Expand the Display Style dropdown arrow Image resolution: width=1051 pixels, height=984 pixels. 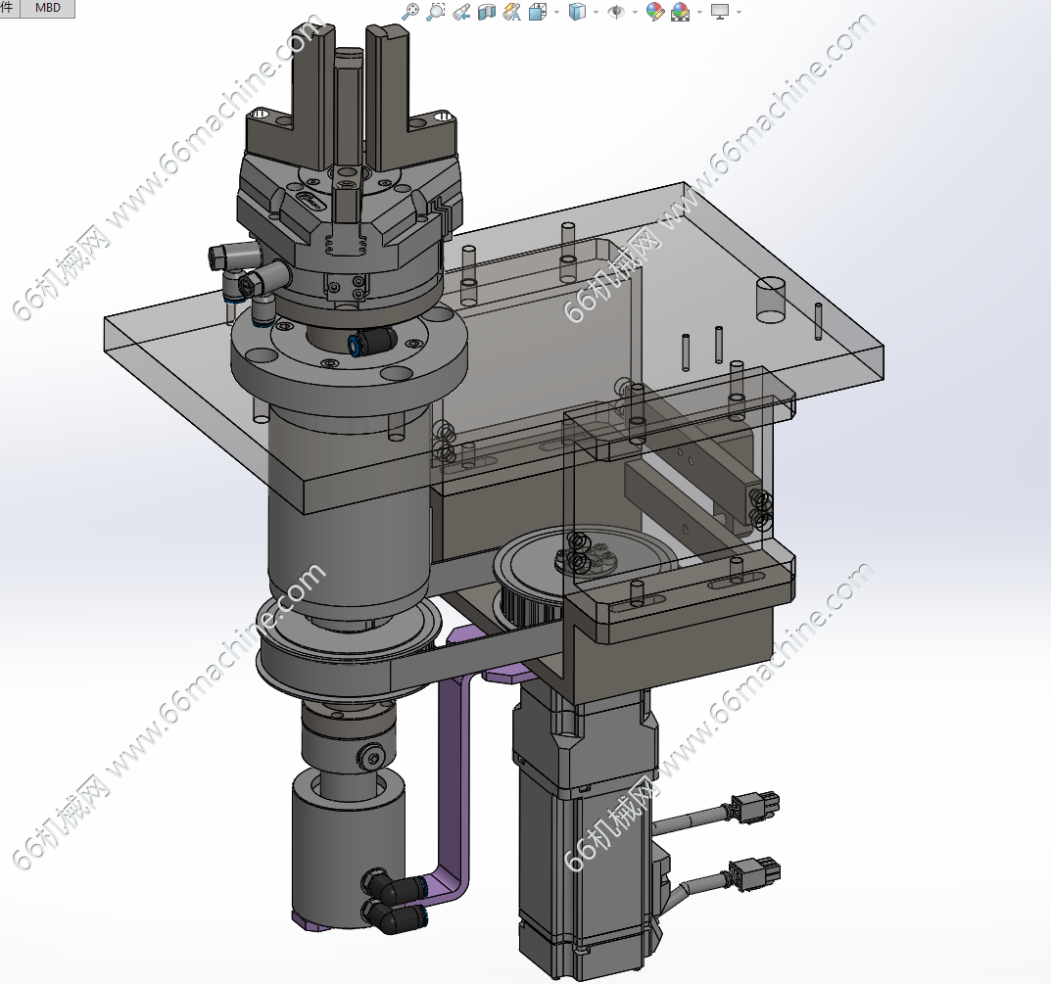coord(596,13)
